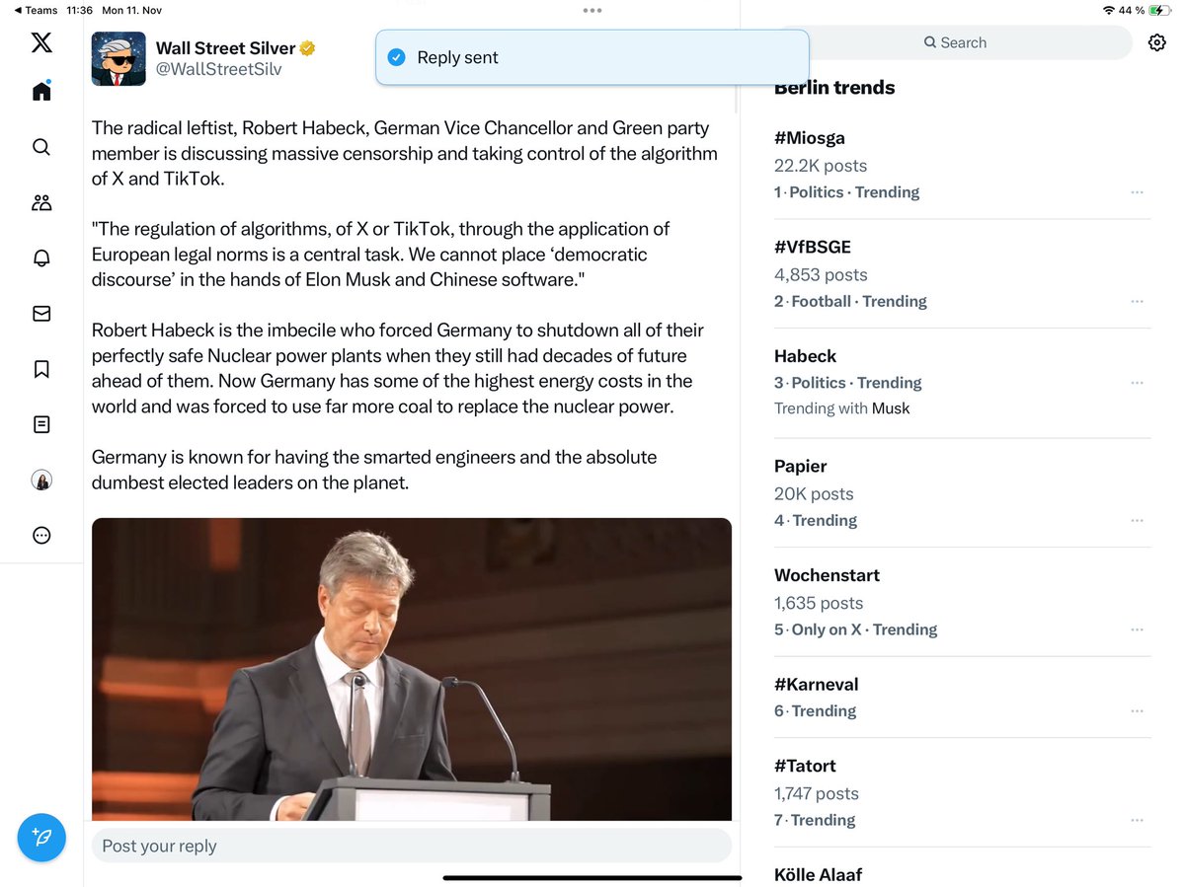Open Bookmarks icon in sidebar
This screenshot has height=887, width=1185.
(x=41, y=369)
